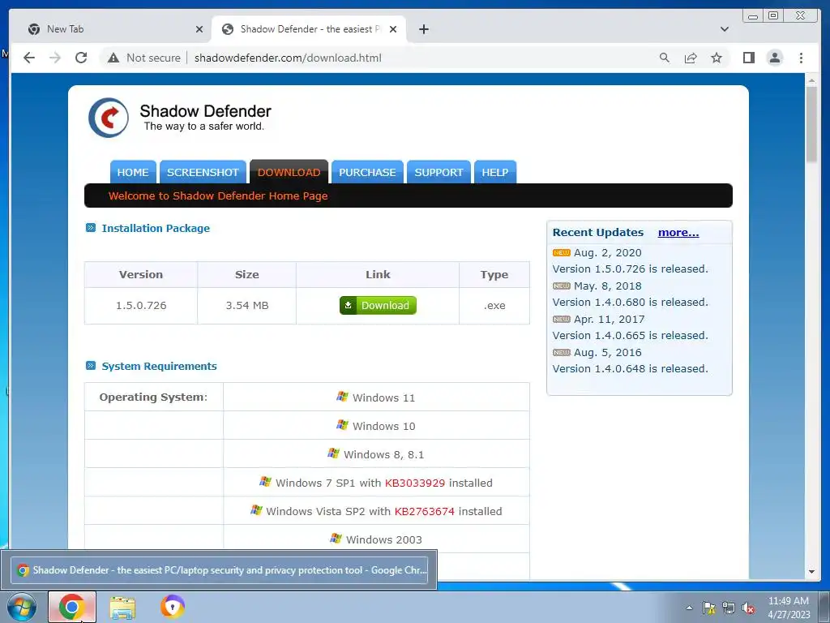This screenshot has width=830, height=623.
Task: Open a new tab with plus button
Action: pyautogui.click(x=423, y=29)
